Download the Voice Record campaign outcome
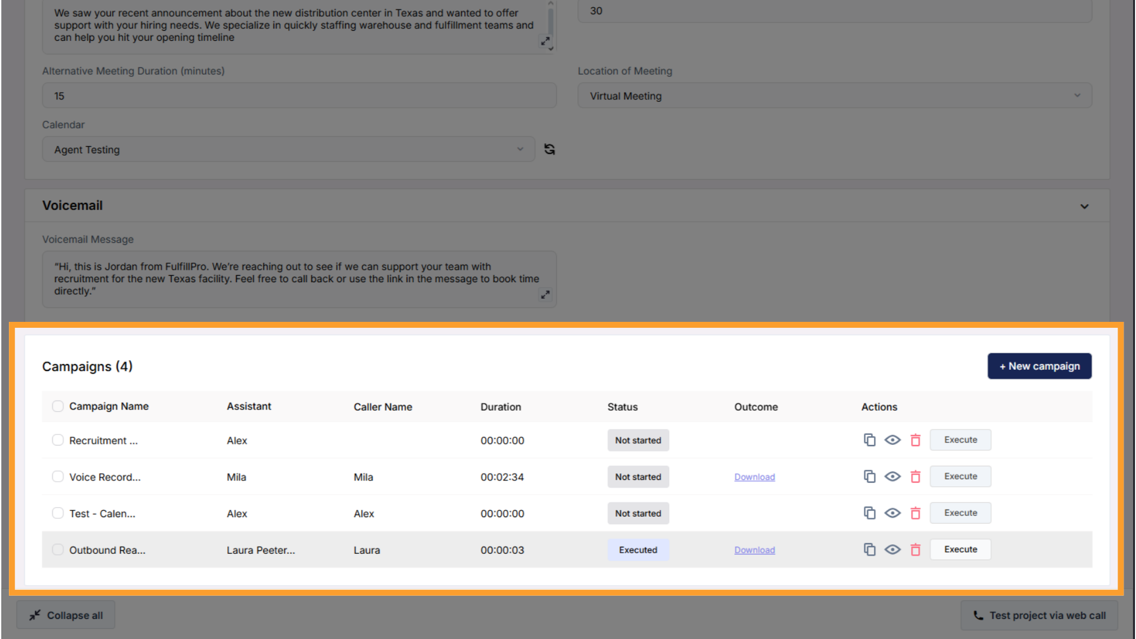This screenshot has height=639, width=1136. coord(754,477)
